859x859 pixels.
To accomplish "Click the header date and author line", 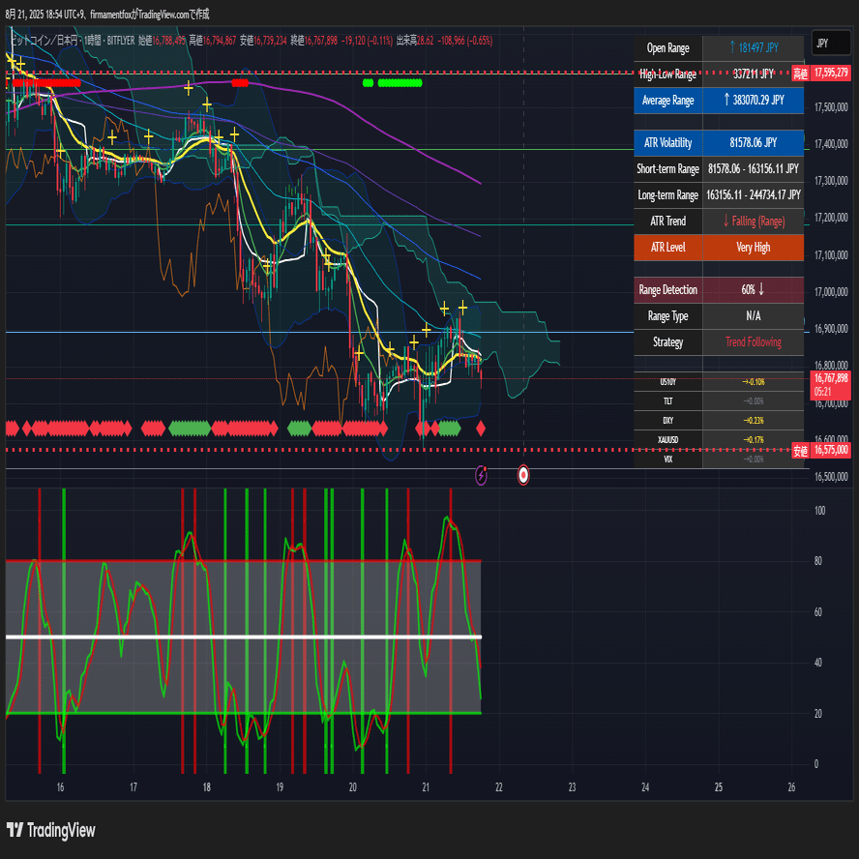I will [107, 15].
